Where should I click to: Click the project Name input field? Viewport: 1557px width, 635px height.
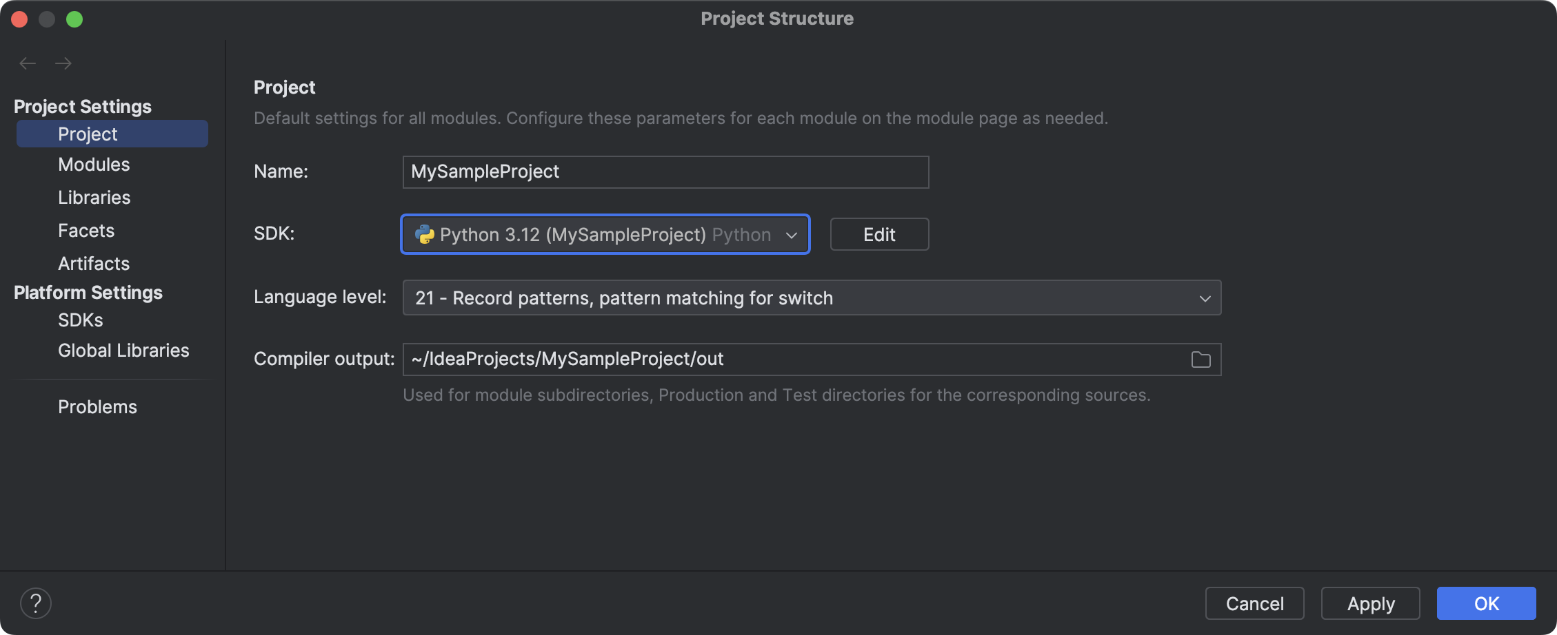click(665, 171)
